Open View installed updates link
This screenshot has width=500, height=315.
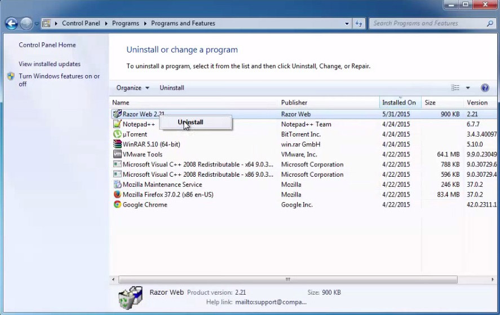[50, 64]
